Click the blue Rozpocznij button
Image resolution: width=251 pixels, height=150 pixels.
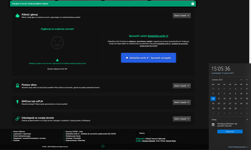[230, 131]
